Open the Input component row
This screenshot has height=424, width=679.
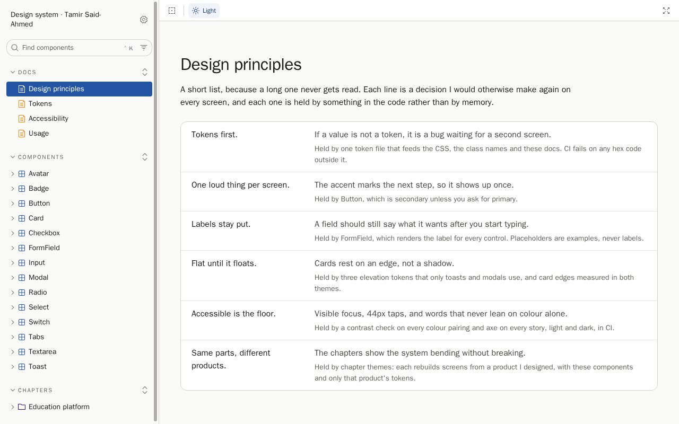coord(79,263)
